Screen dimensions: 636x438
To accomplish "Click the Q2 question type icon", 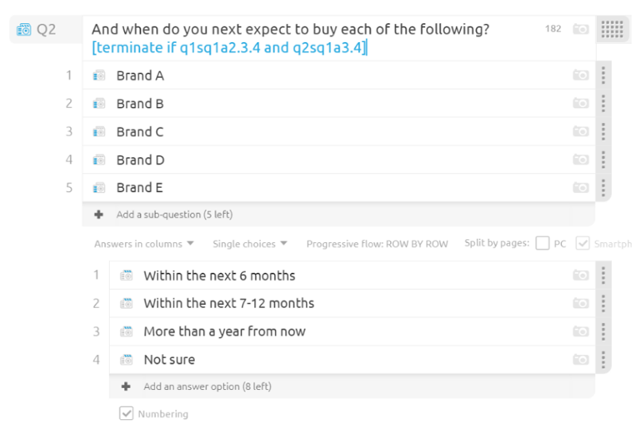I will (24, 30).
